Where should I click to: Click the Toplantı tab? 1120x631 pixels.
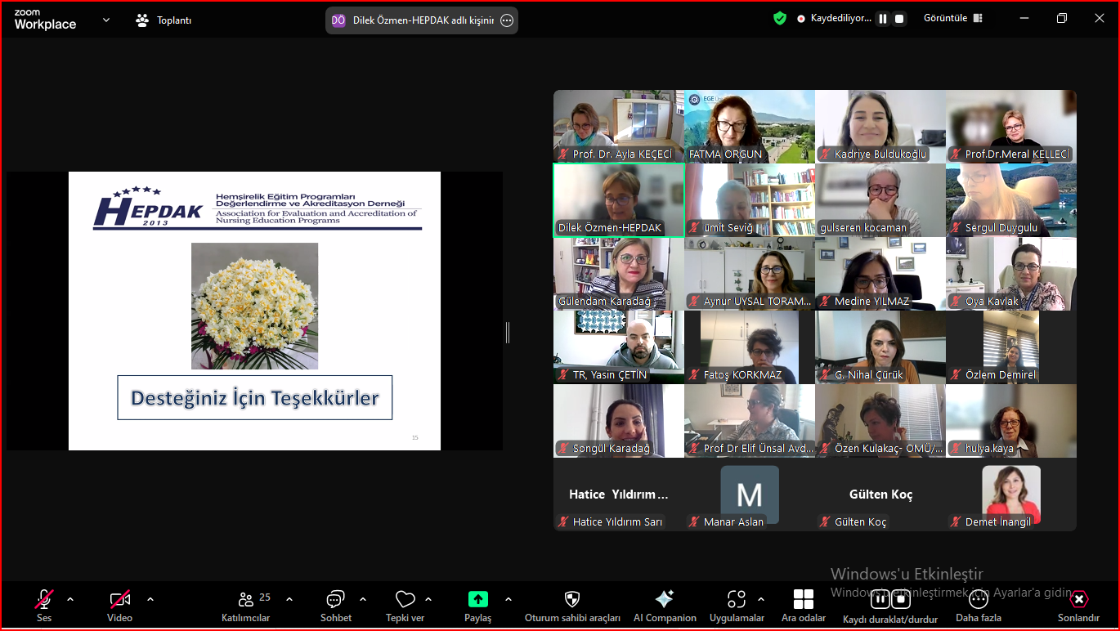tap(164, 20)
